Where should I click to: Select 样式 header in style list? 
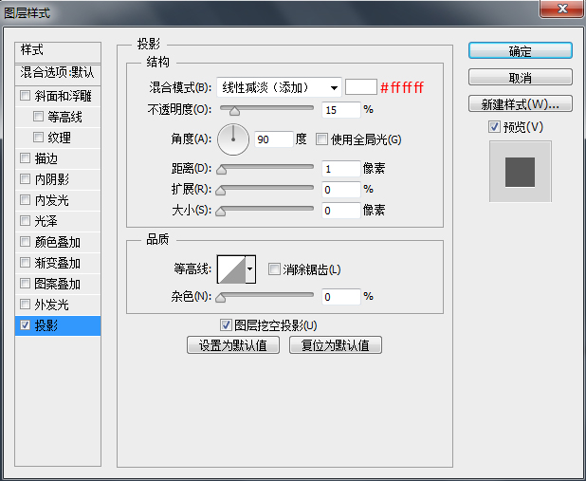58,51
